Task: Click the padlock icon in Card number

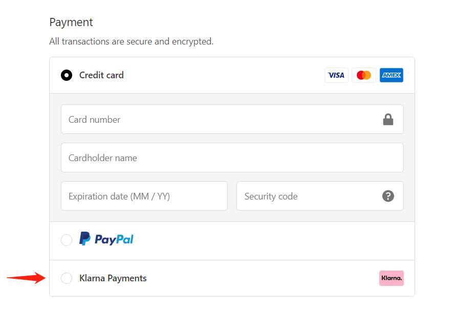Action: (x=388, y=120)
